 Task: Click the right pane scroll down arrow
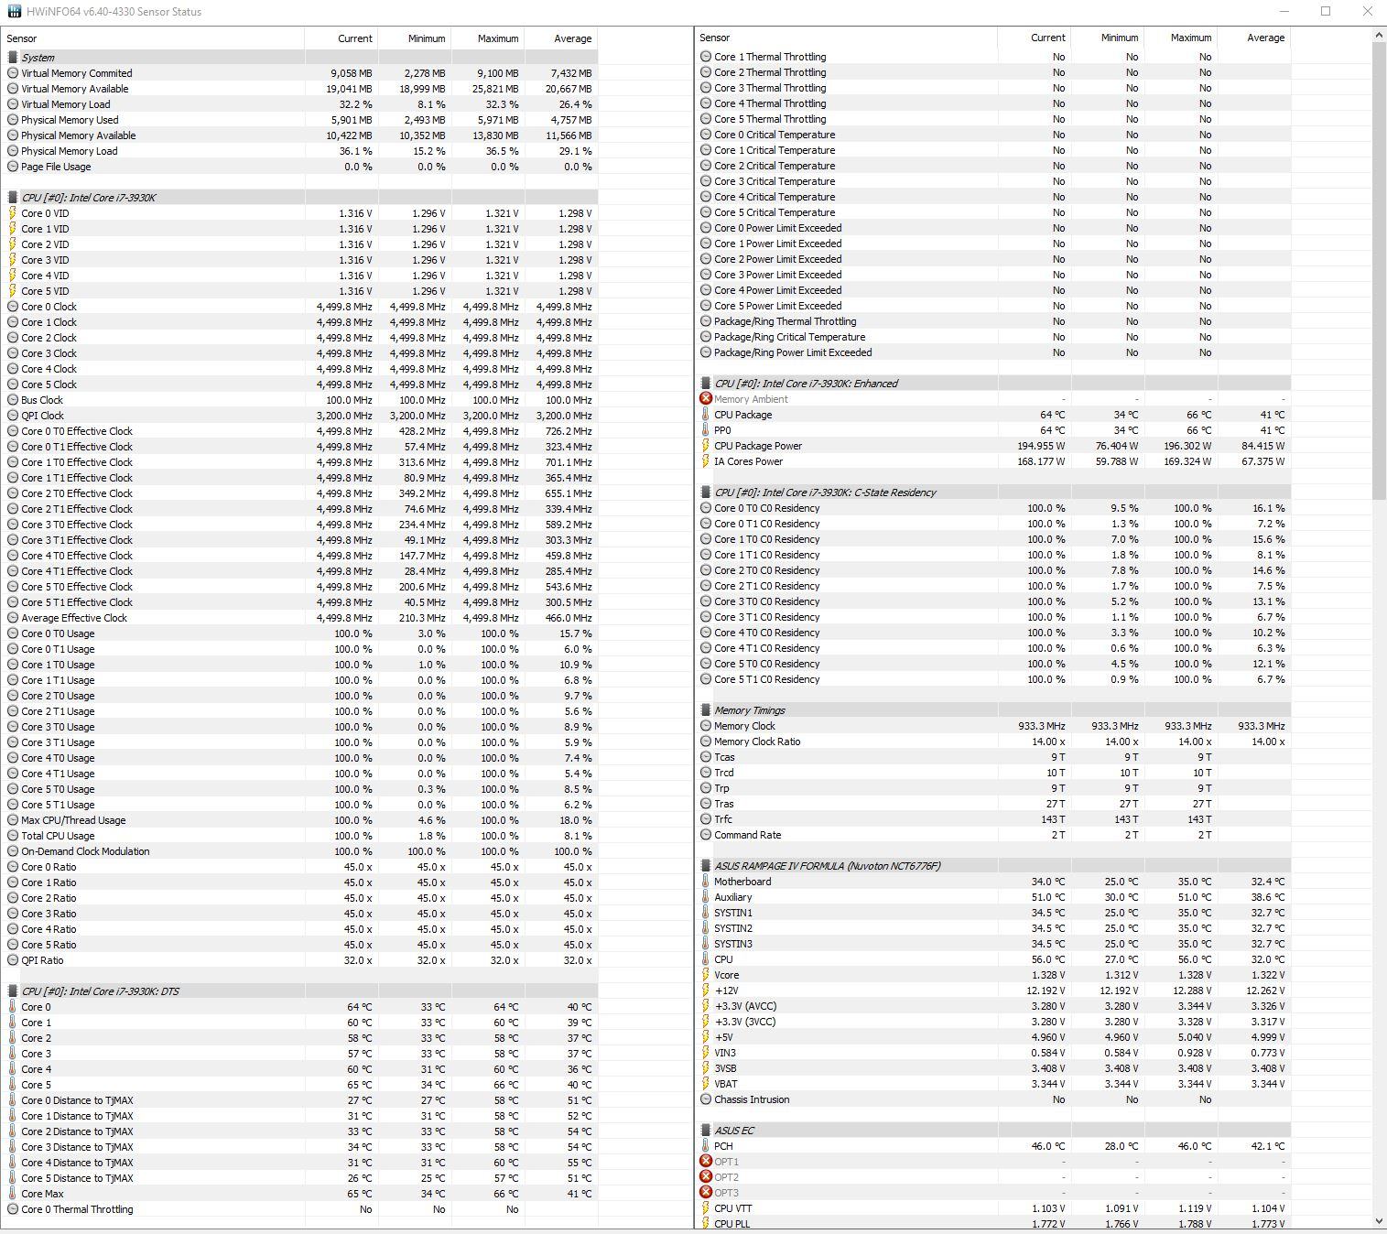tap(1380, 1221)
